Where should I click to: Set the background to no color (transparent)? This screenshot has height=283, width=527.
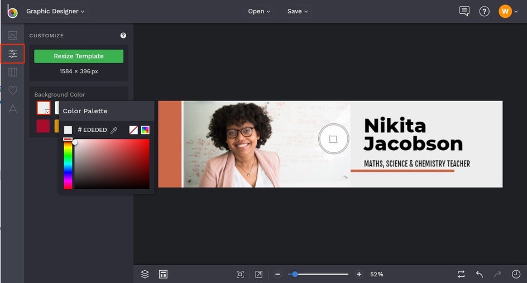pos(133,130)
